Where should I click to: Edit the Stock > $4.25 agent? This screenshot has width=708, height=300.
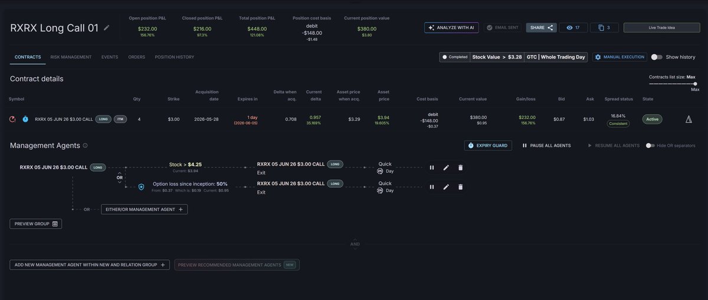tap(446, 167)
